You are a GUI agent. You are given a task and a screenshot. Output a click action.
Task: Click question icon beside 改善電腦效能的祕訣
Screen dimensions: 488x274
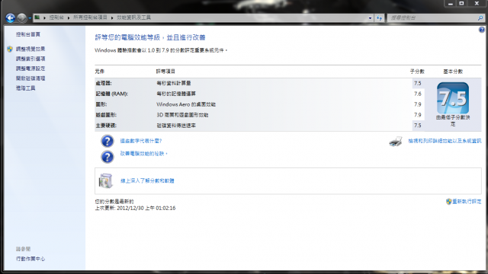pyautogui.click(x=108, y=157)
